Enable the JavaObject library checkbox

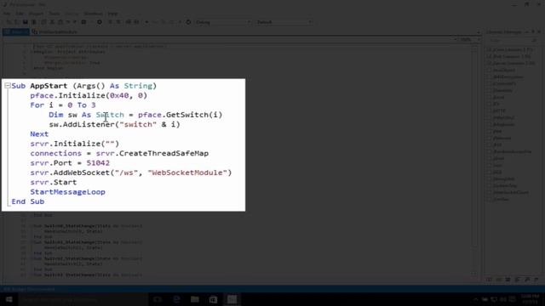click(490, 70)
